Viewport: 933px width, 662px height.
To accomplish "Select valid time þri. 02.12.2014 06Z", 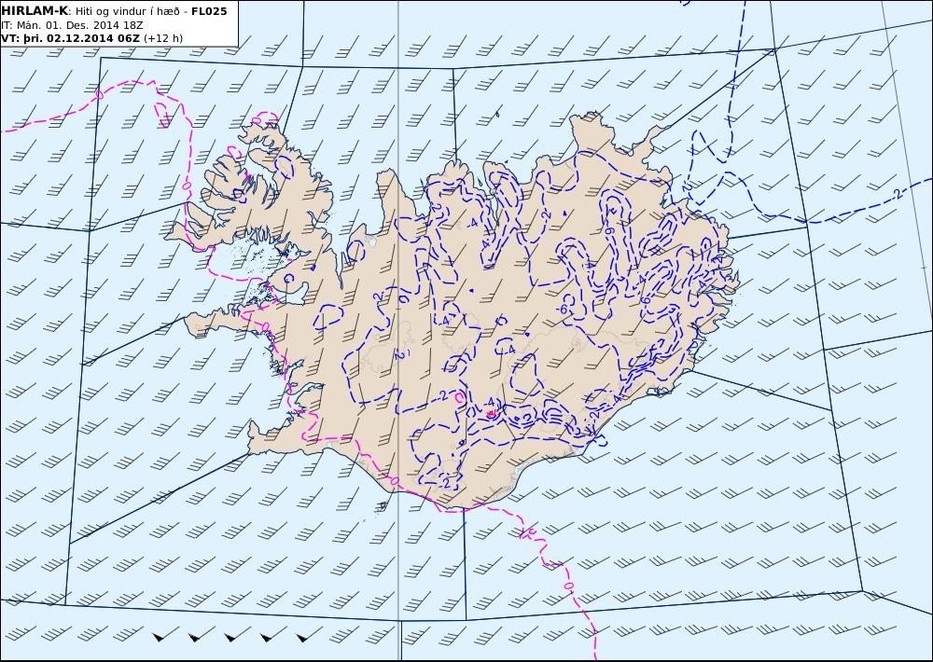I will [x=81, y=38].
